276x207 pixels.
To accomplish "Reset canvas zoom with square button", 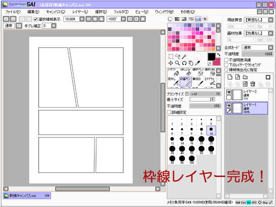I will (101, 19).
